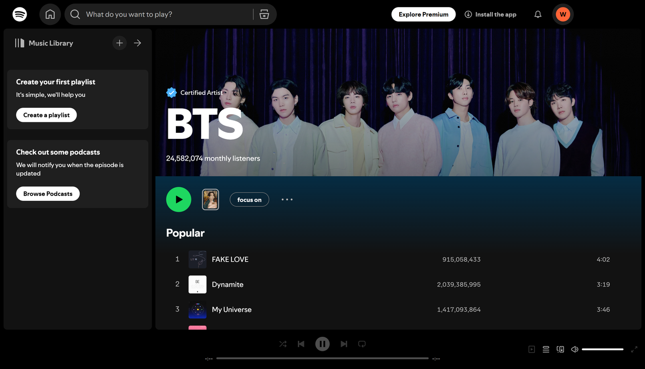Click the Popular section heading
The image size is (645, 369).
185,233
